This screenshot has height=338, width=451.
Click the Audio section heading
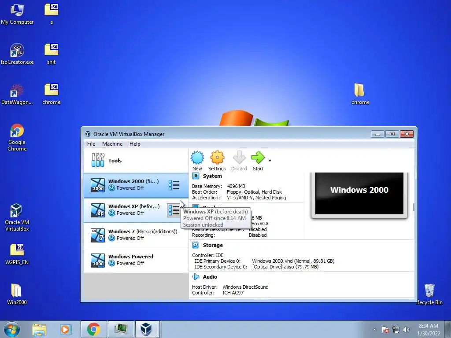click(x=210, y=277)
